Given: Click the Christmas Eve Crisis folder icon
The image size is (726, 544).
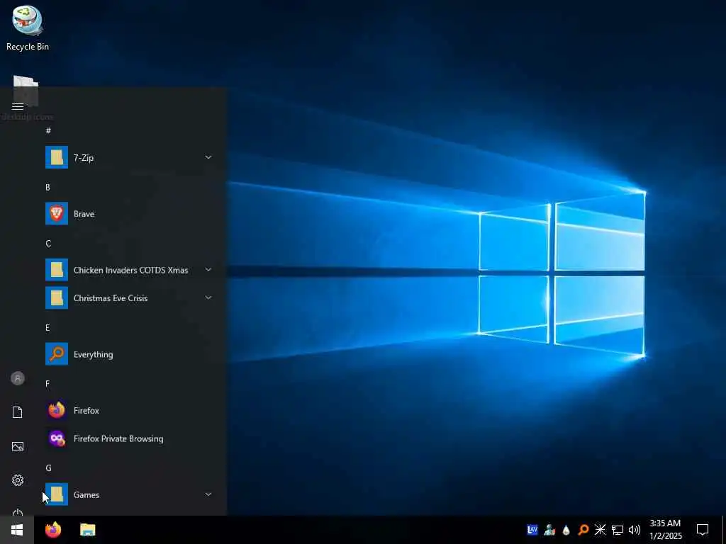Looking at the screenshot, I should pyautogui.click(x=57, y=298).
